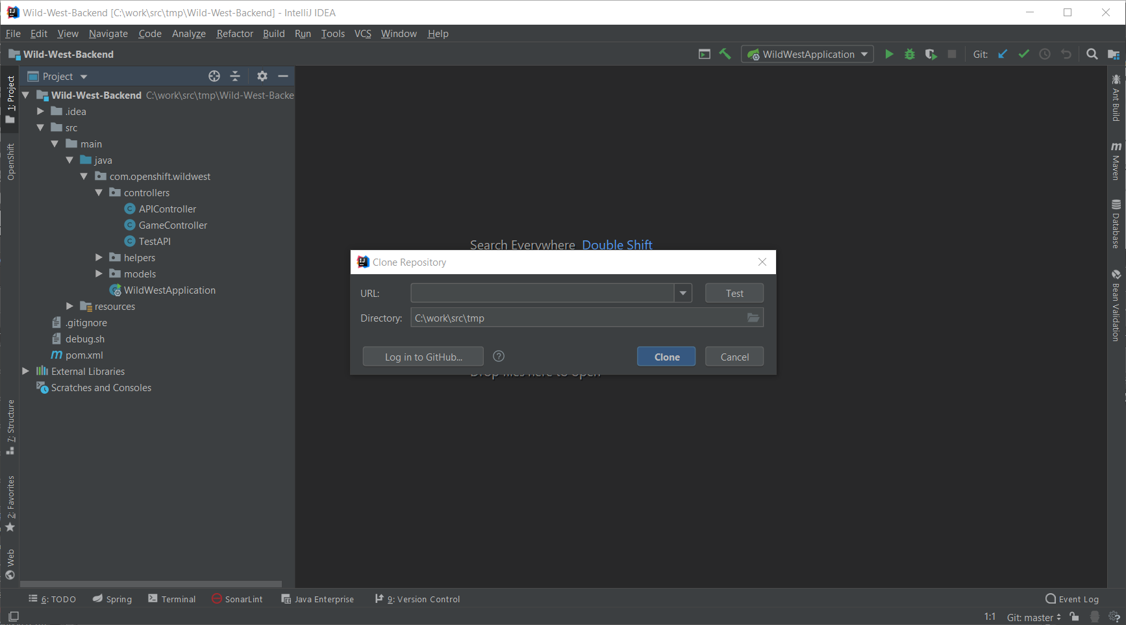Click the repository URL input field

click(542, 293)
